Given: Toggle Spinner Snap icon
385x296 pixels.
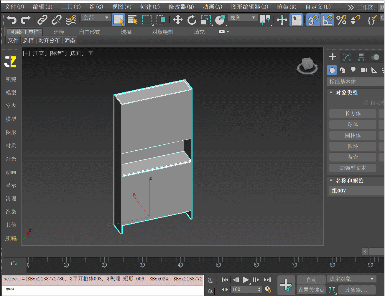Looking at the screenshot, I should [356, 20].
